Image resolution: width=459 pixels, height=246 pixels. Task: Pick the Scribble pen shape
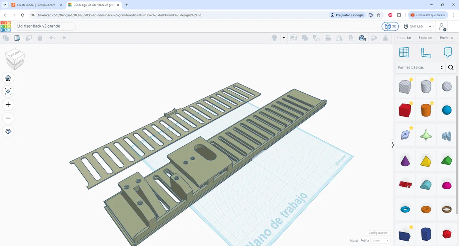click(x=405, y=135)
